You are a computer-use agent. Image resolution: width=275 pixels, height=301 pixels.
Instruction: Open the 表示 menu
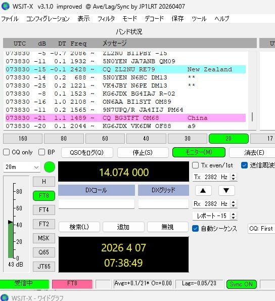click(83, 19)
